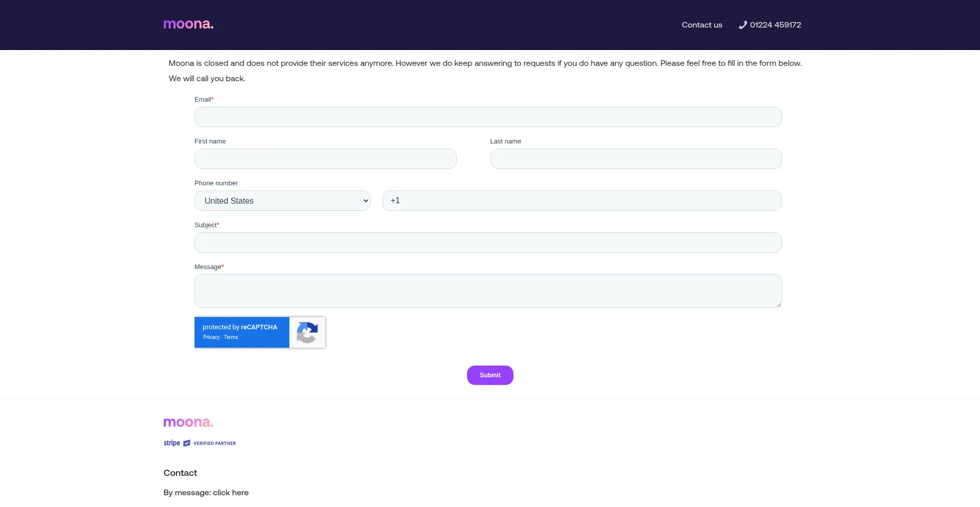Focus the Last name field
Screen dimensions: 980x507
[636, 159]
